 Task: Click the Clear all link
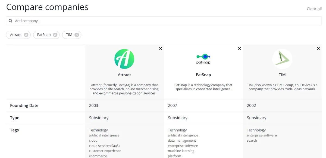(x=314, y=9)
